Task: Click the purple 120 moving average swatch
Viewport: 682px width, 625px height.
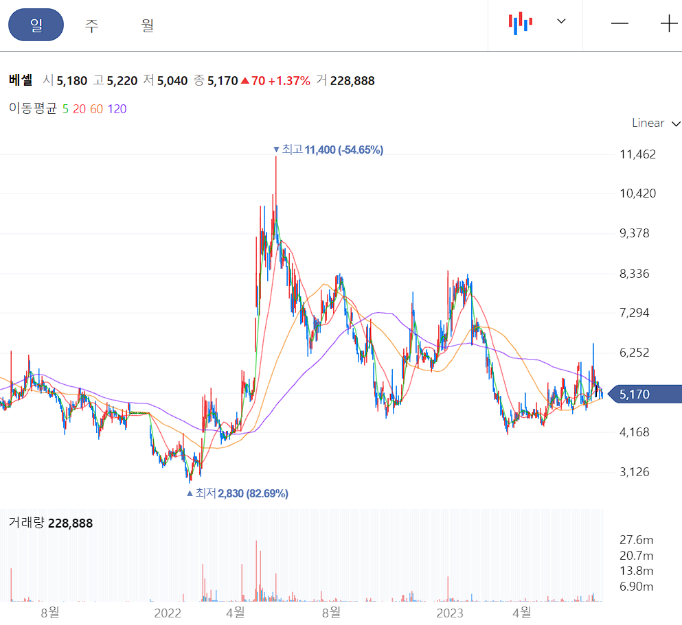Action: point(116,108)
